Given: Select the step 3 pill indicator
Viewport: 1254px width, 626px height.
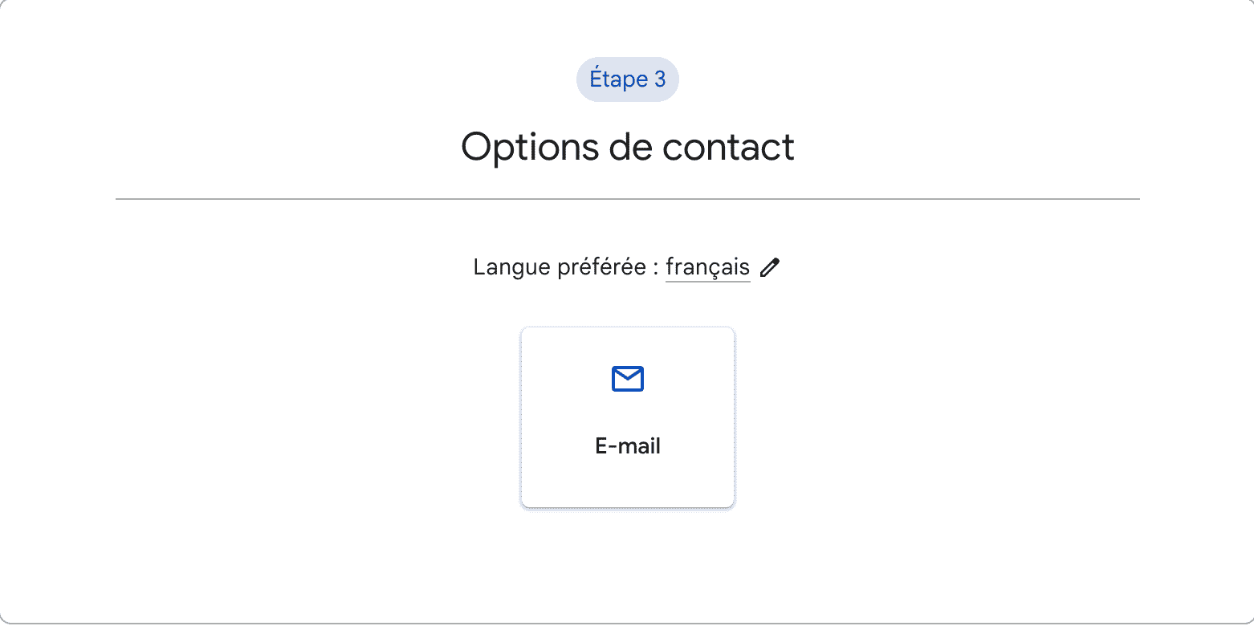Looking at the screenshot, I should (628, 79).
